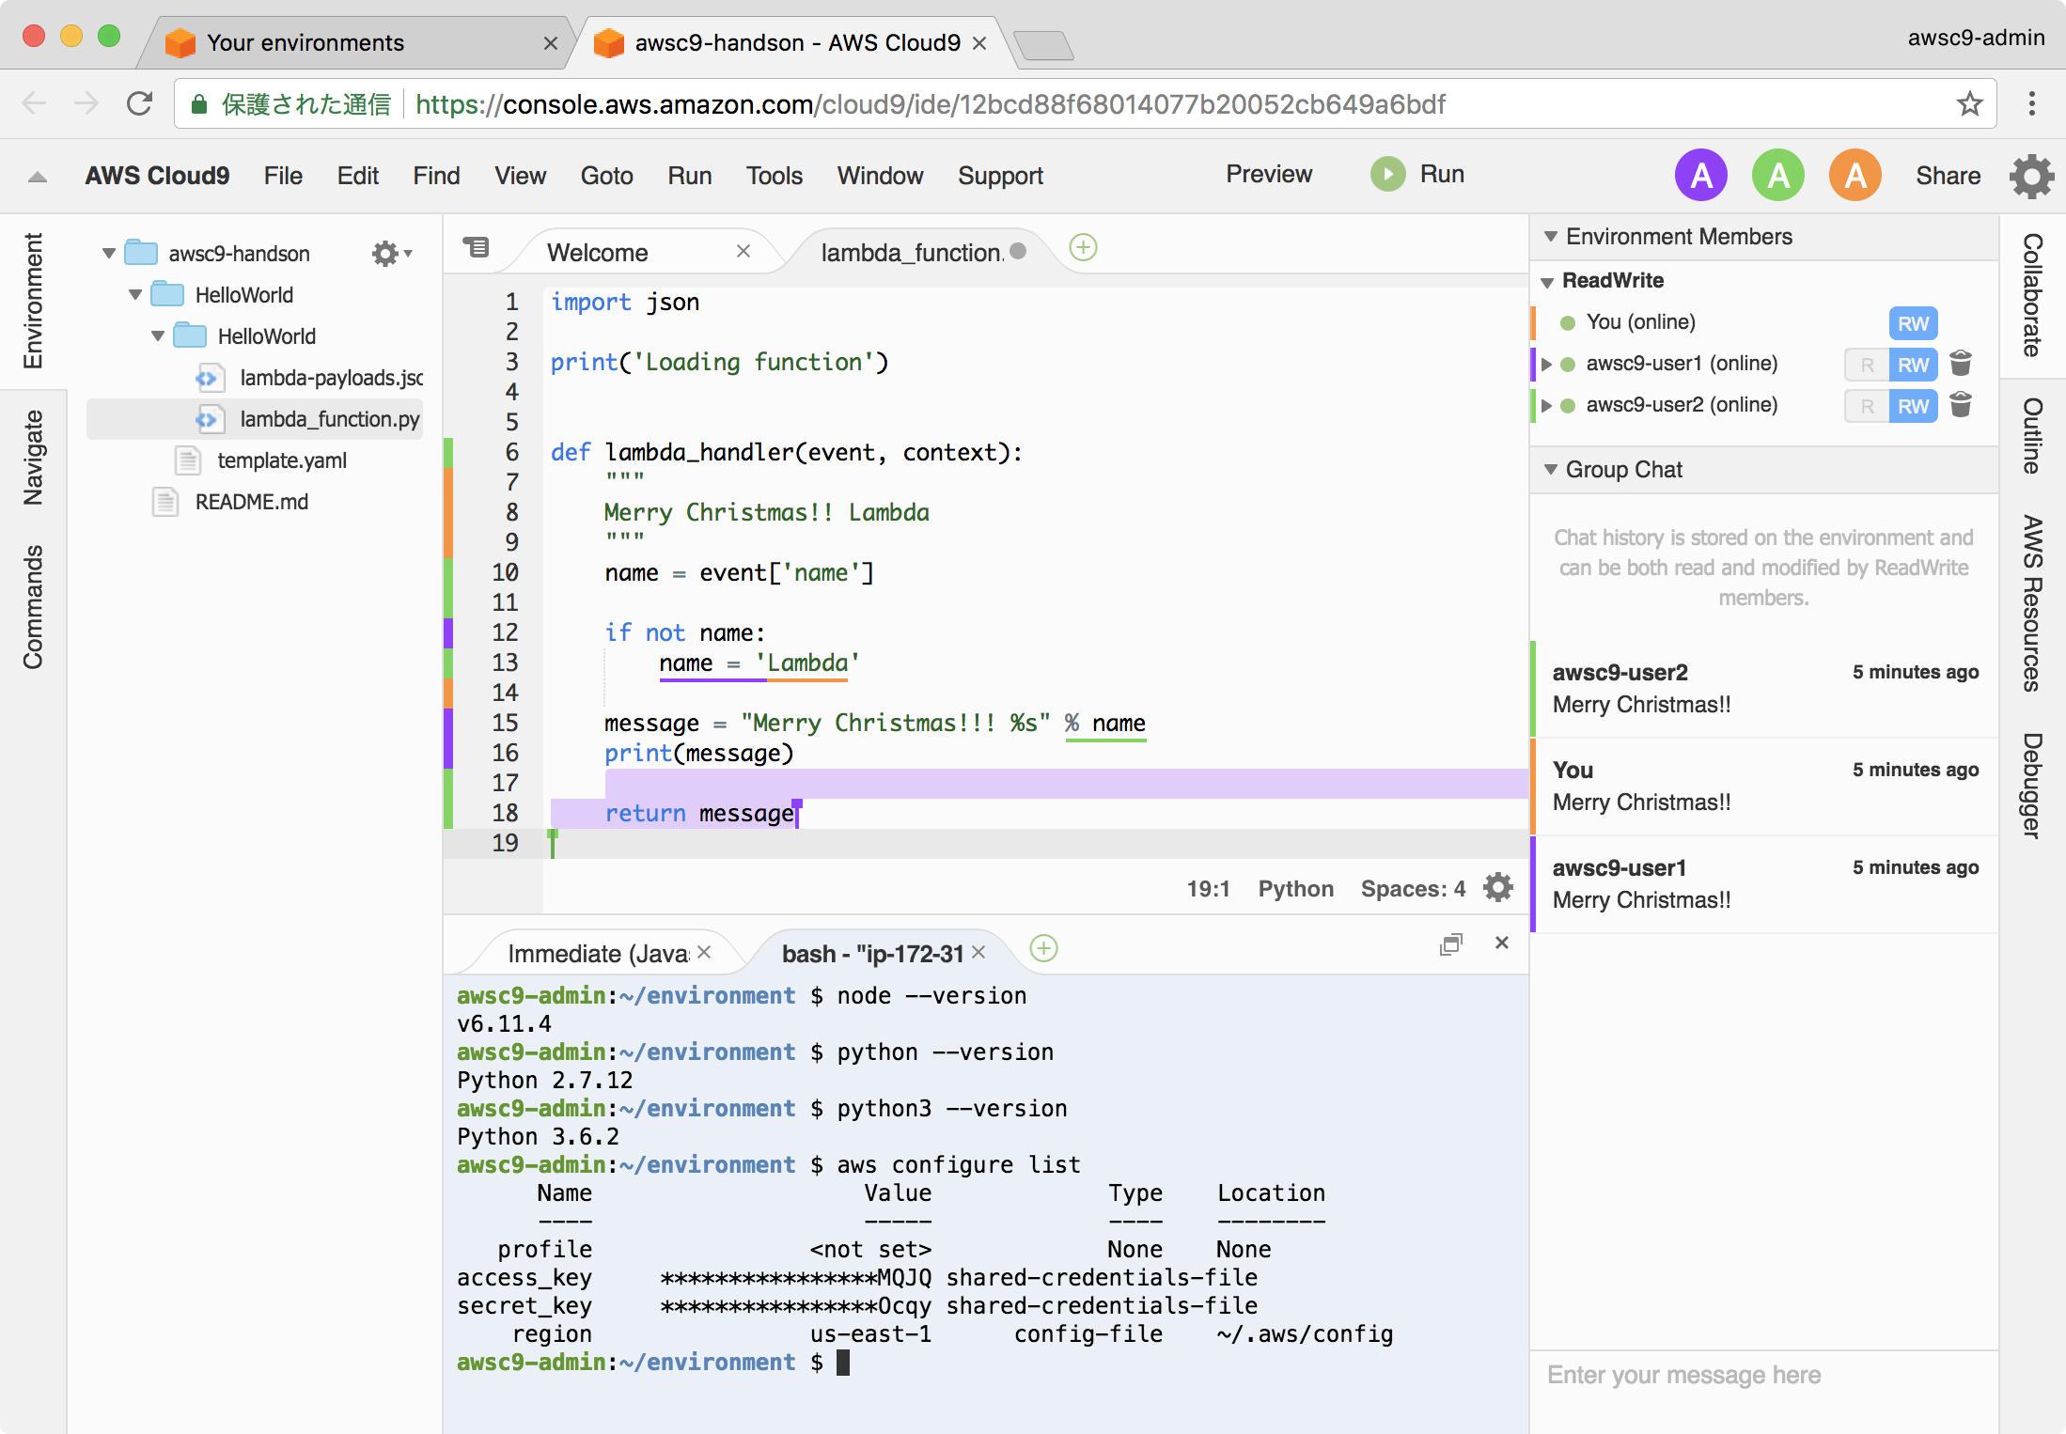Collapse the ReadWrite group
The image size is (2066, 1434).
click(x=1547, y=282)
